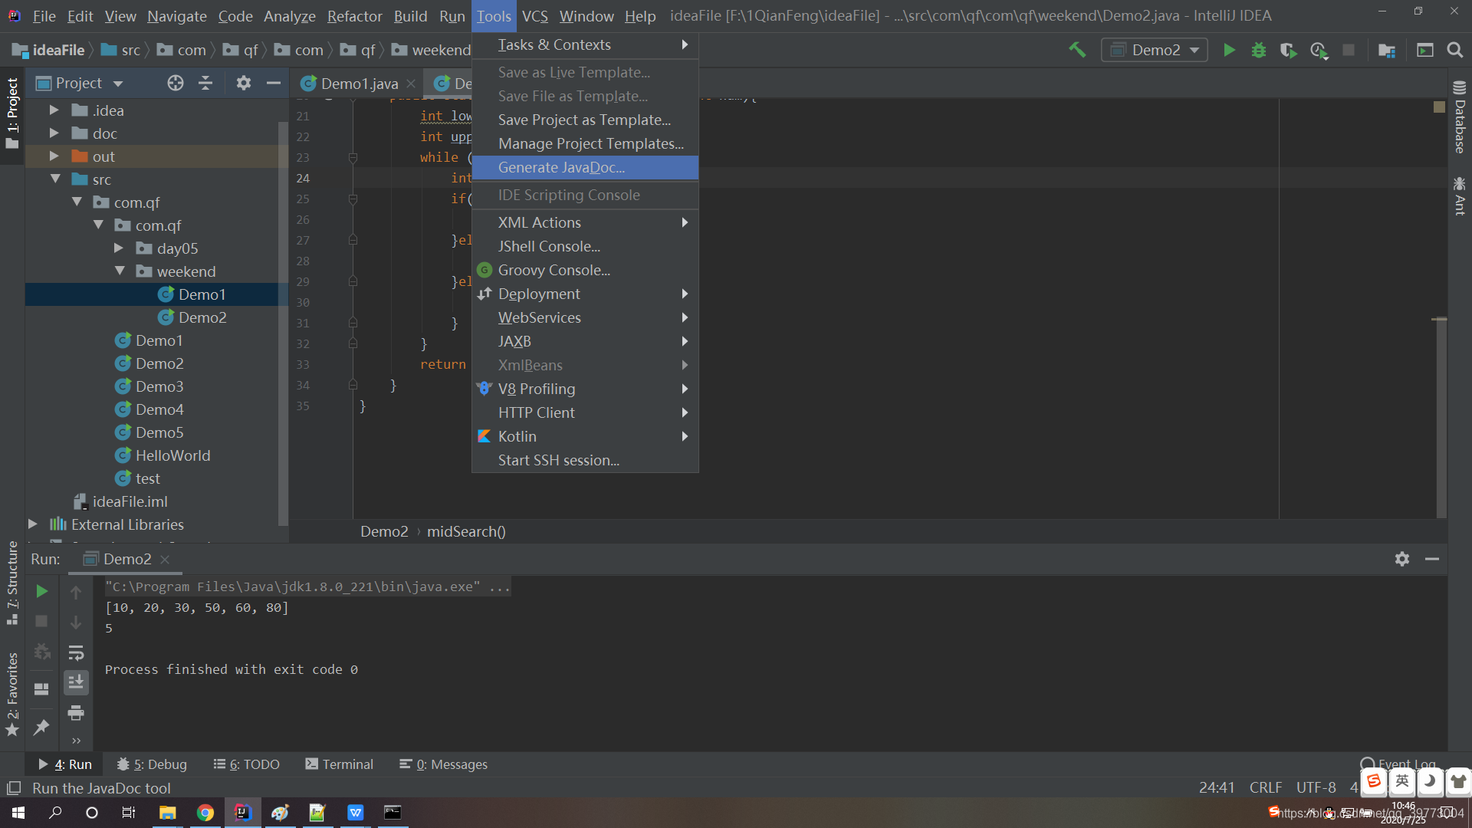
Task: Toggle scroll to end in console
Action: (x=76, y=682)
